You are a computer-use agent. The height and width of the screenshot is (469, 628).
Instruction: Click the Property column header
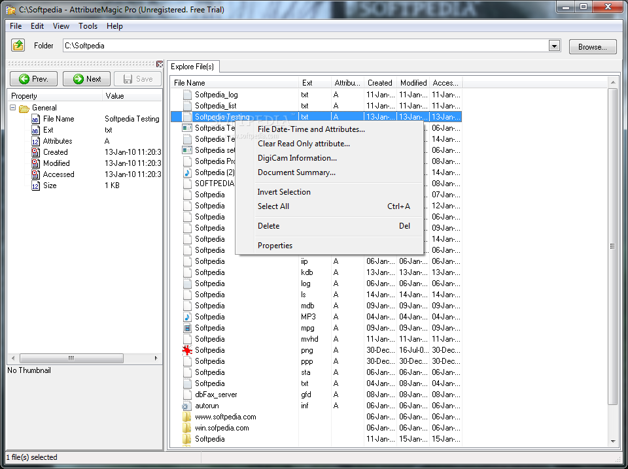click(55, 96)
